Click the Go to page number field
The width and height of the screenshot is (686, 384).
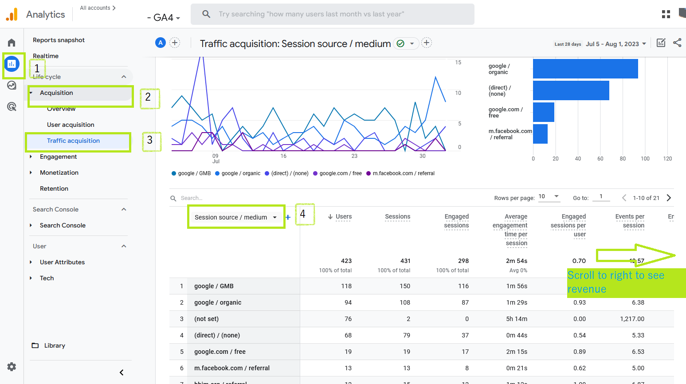pyautogui.click(x=601, y=197)
